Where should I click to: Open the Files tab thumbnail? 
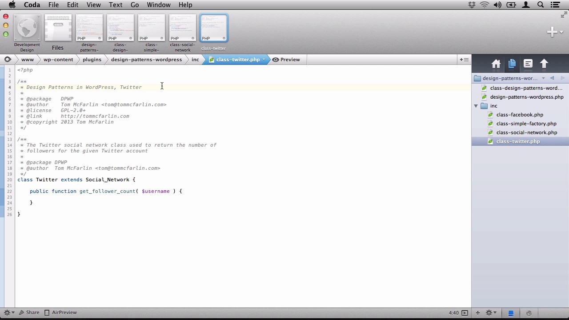click(58, 33)
